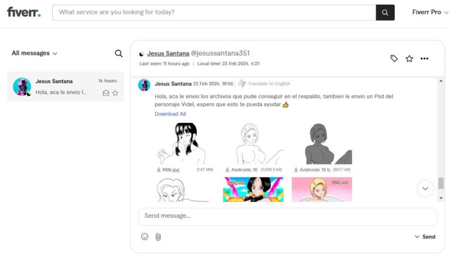The height and width of the screenshot is (260, 450).
Task: Click the label tag icon in chat header
Action: point(394,59)
